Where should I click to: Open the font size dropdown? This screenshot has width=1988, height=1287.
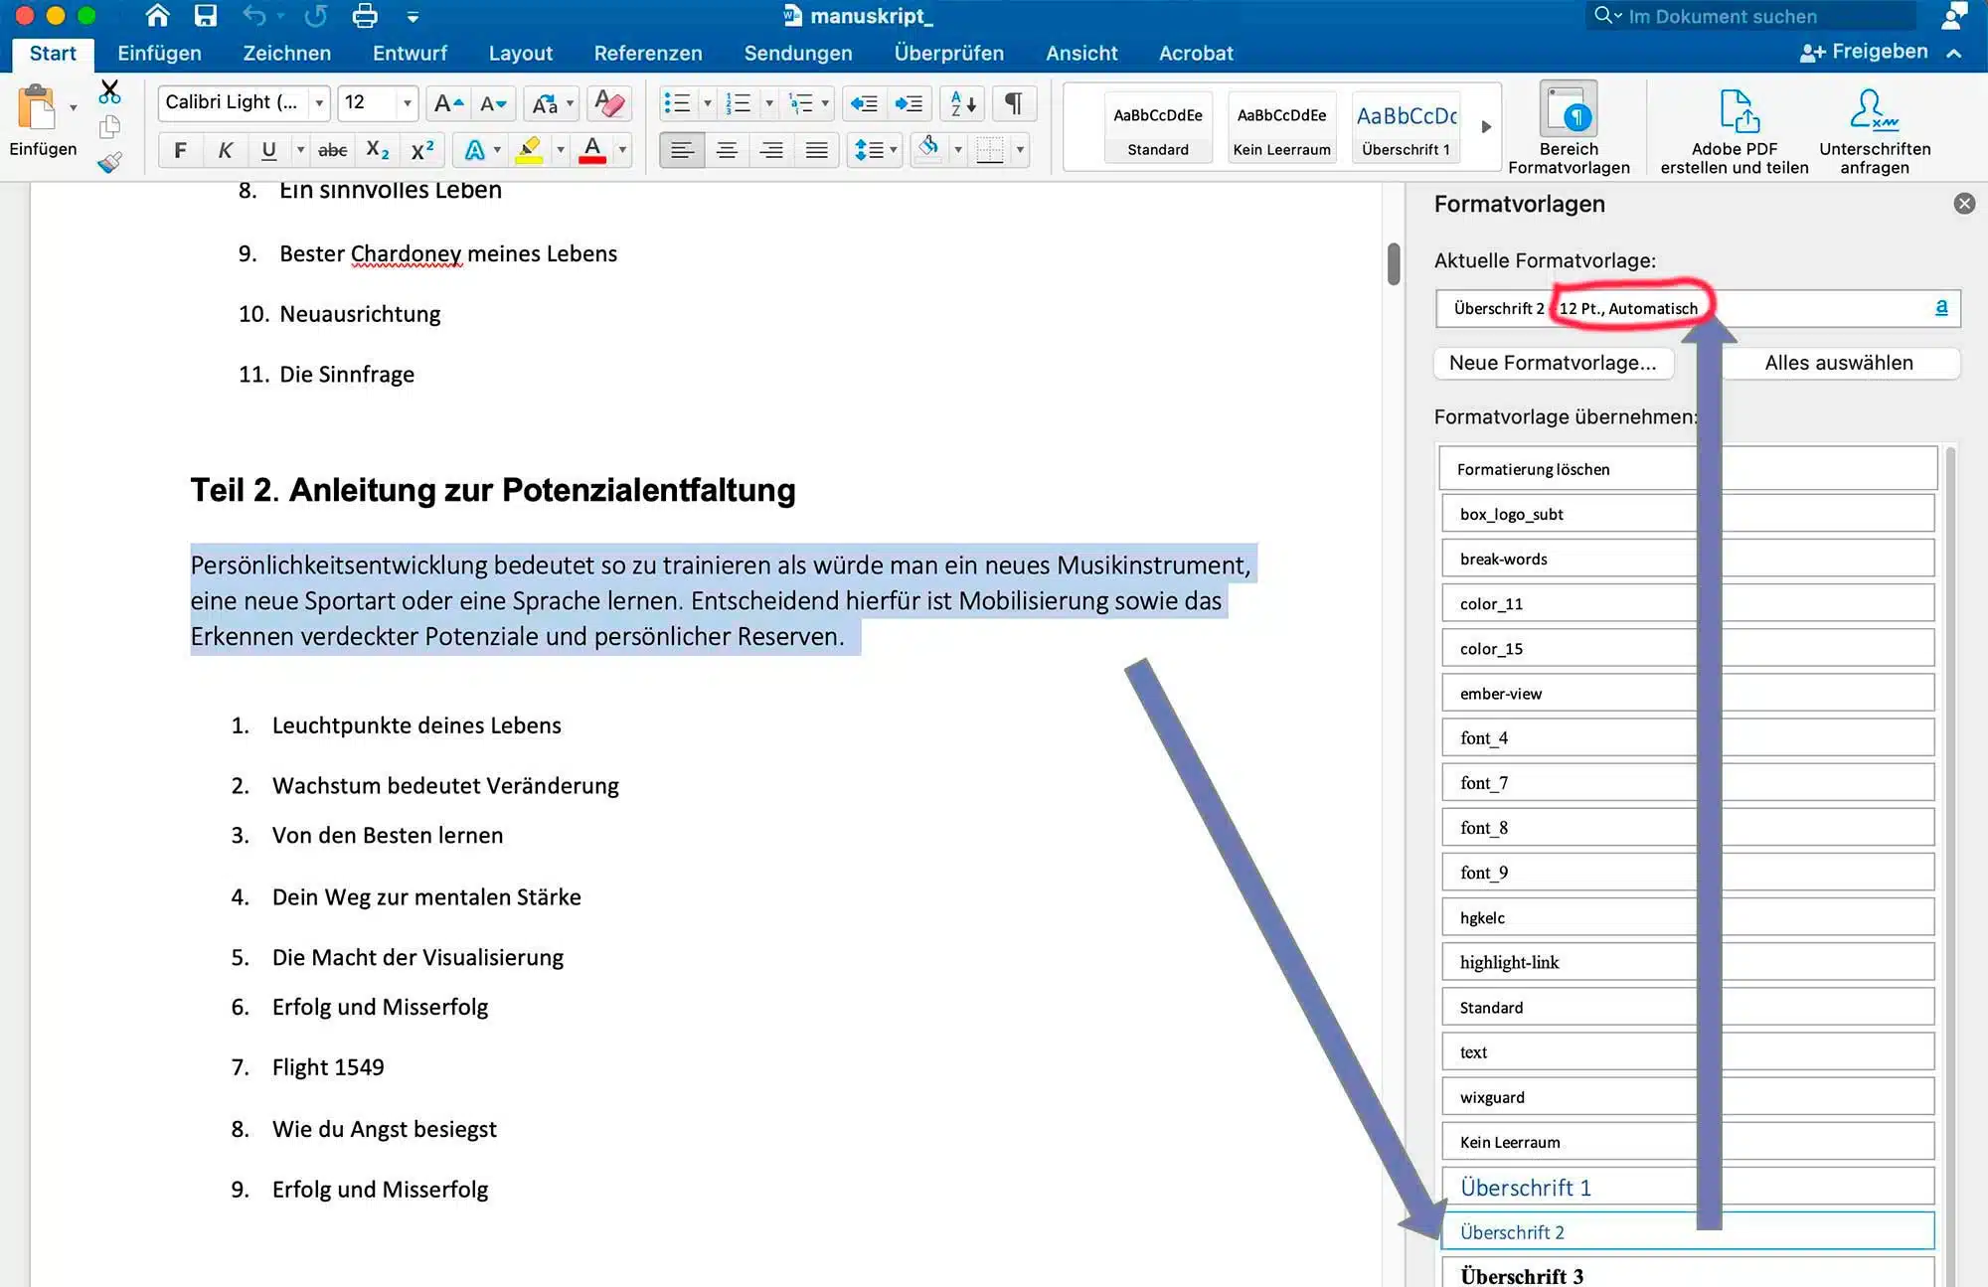407,102
